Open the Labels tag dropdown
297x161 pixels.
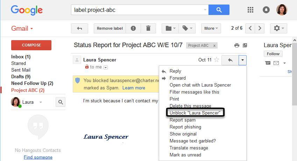pyautogui.click(x=187, y=28)
